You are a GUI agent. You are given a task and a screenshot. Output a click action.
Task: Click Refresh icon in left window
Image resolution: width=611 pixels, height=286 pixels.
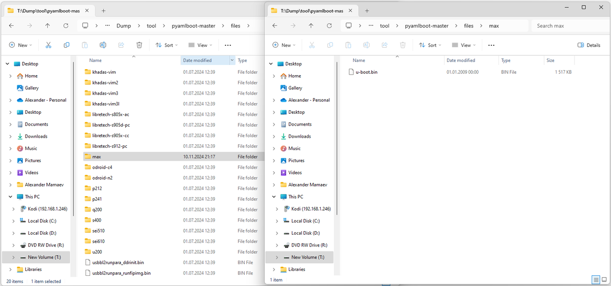click(66, 25)
